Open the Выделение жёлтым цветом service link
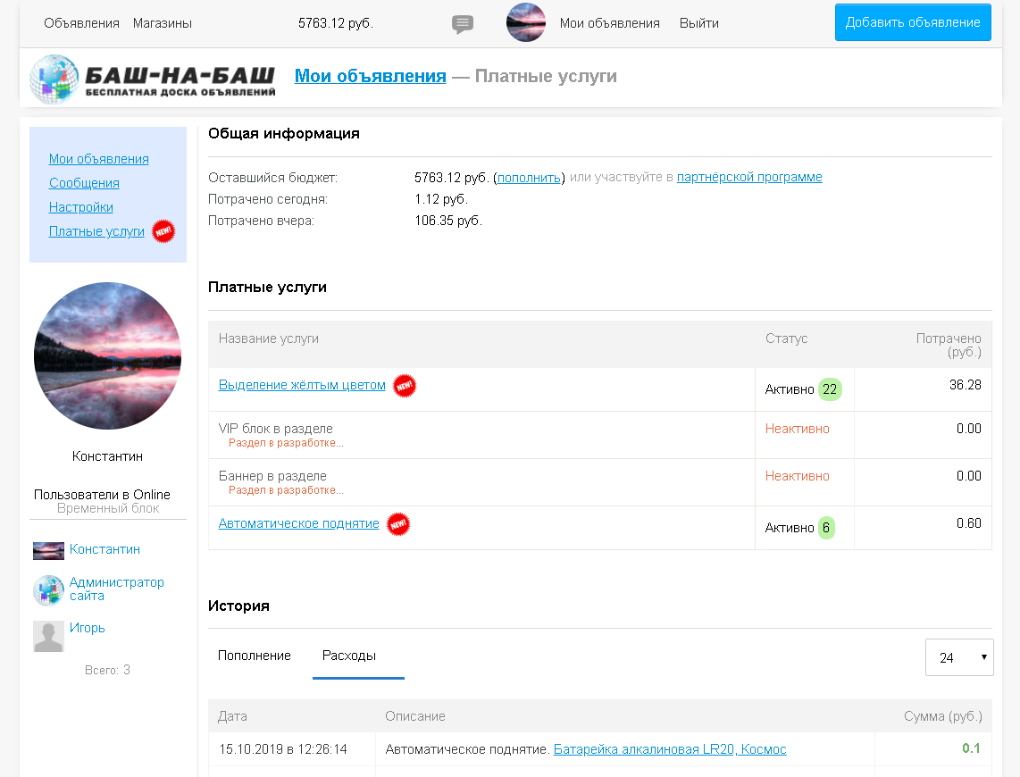Viewport: 1020px width, 777px height. 302,385
